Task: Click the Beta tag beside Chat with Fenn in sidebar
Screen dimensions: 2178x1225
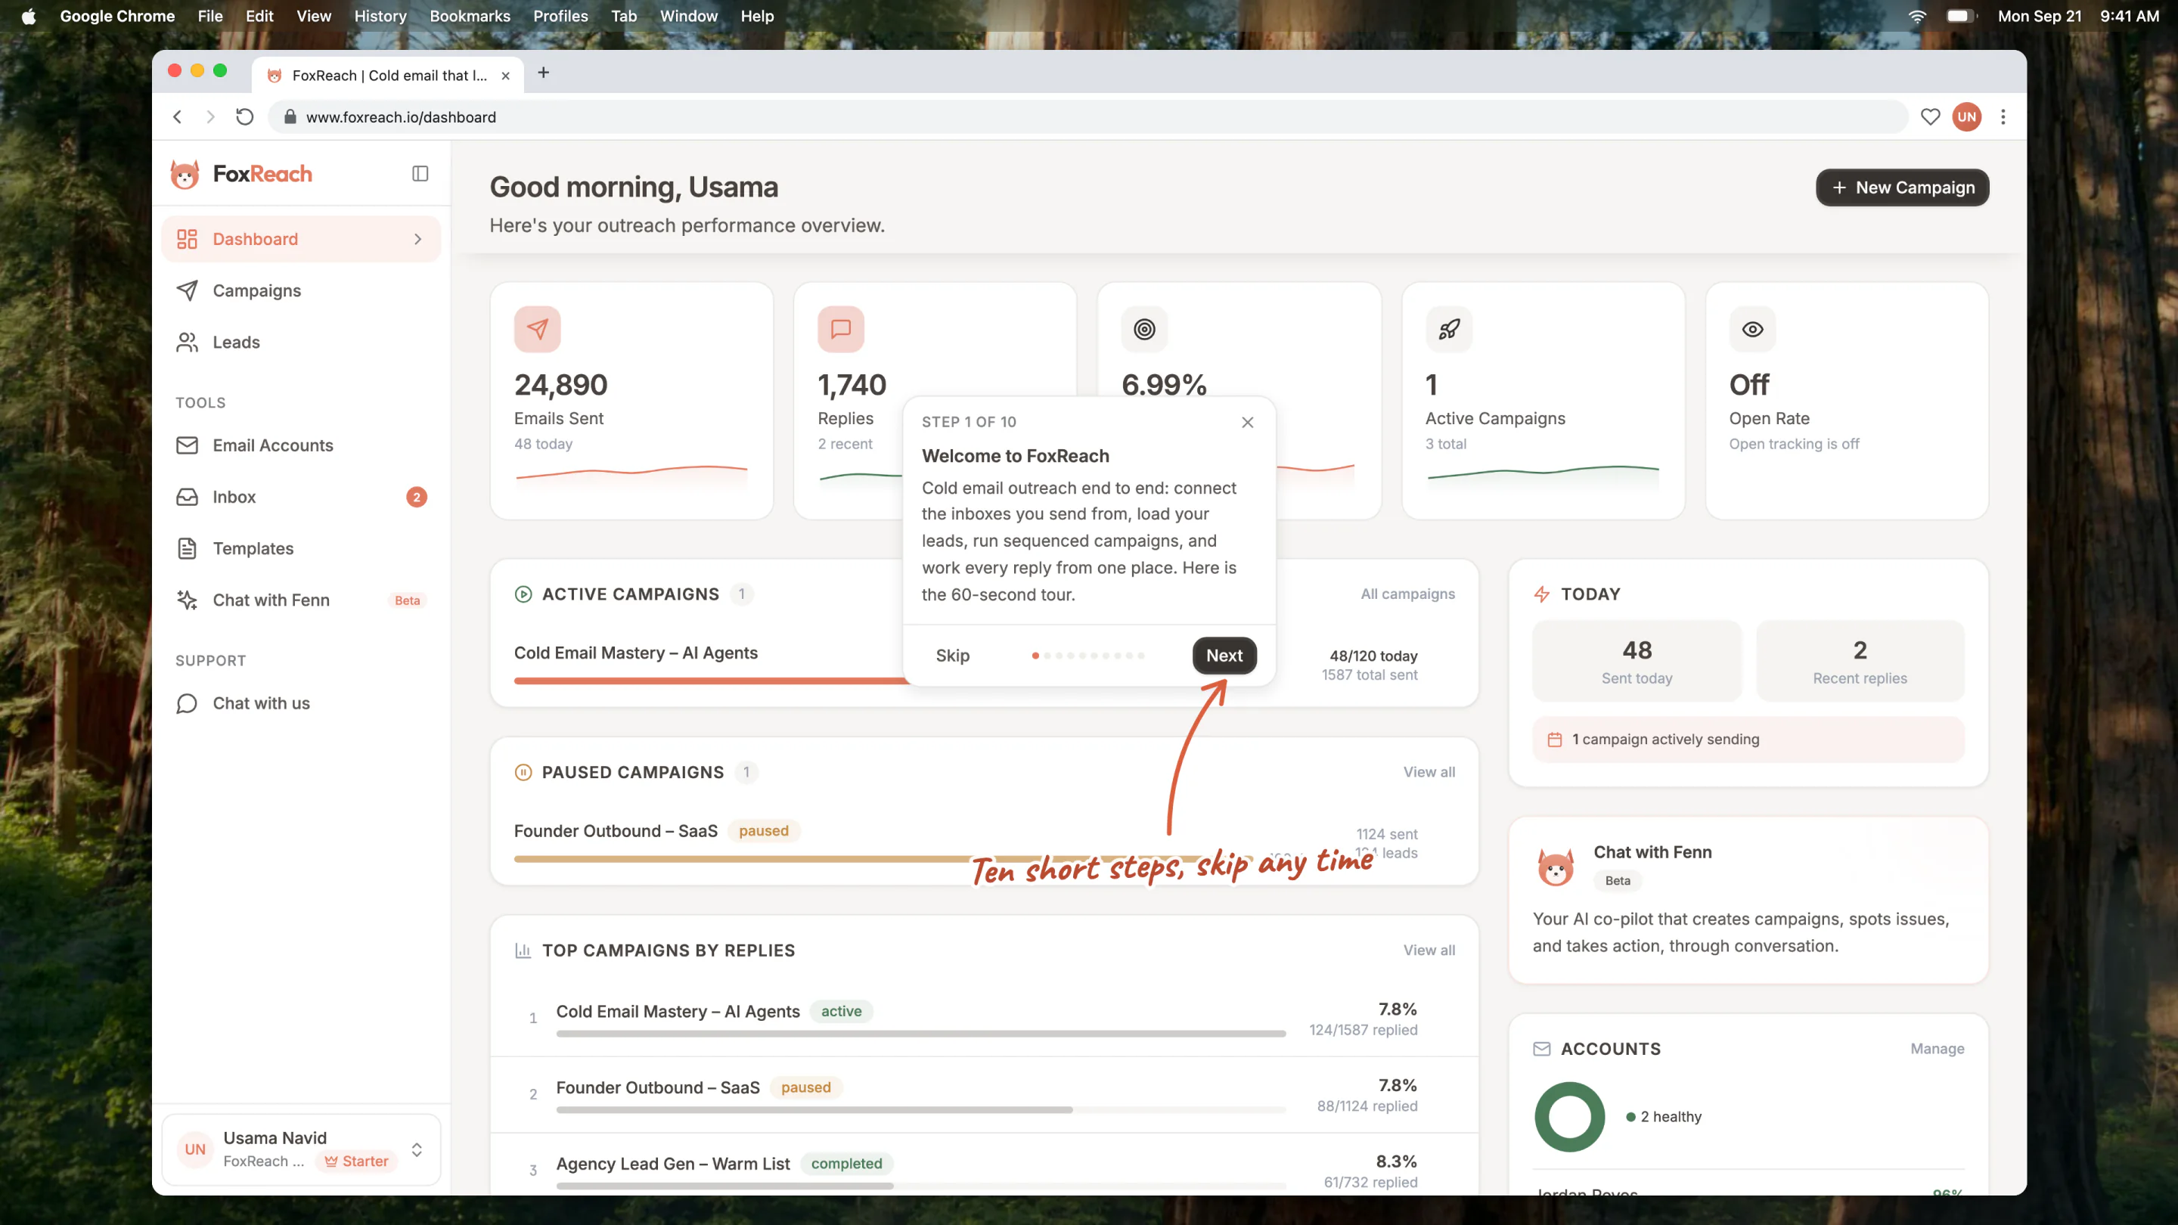Action: point(408,600)
